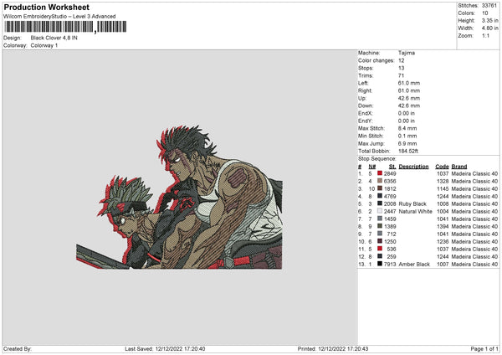Select the dark swatch with 259 stitches

(x=380, y=256)
